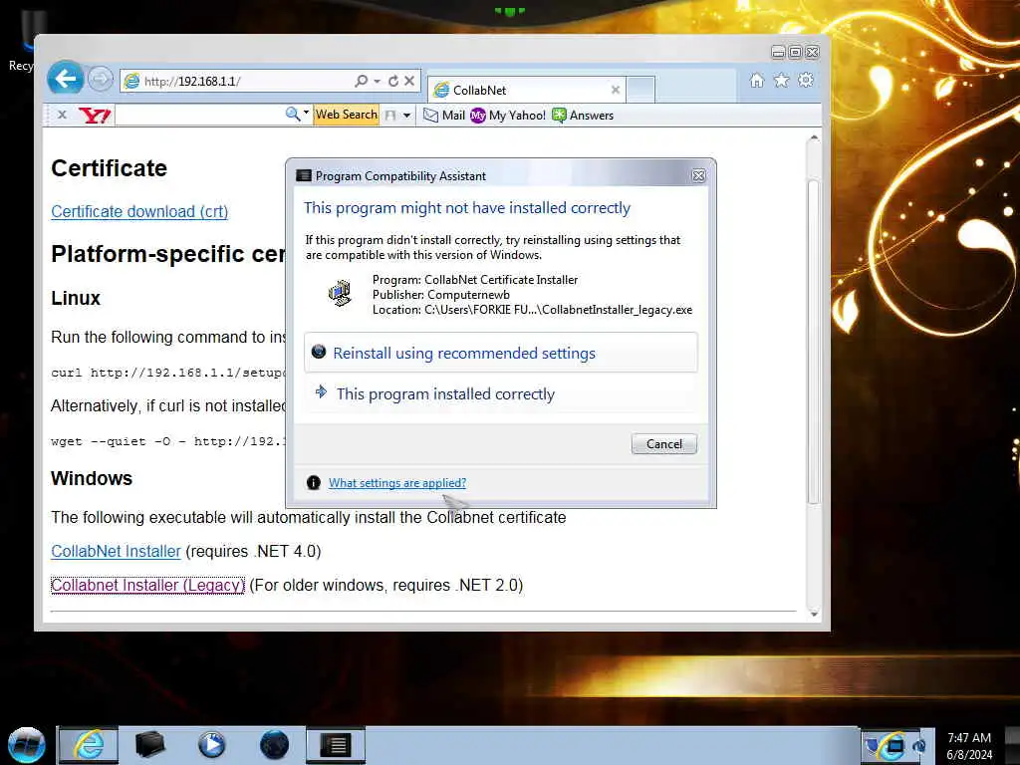
Task: Open My Yahoo! toolbar button
Action: click(508, 116)
